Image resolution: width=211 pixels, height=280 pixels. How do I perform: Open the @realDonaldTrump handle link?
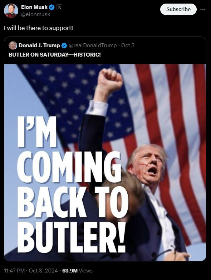pyautogui.click(x=93, y=45)
